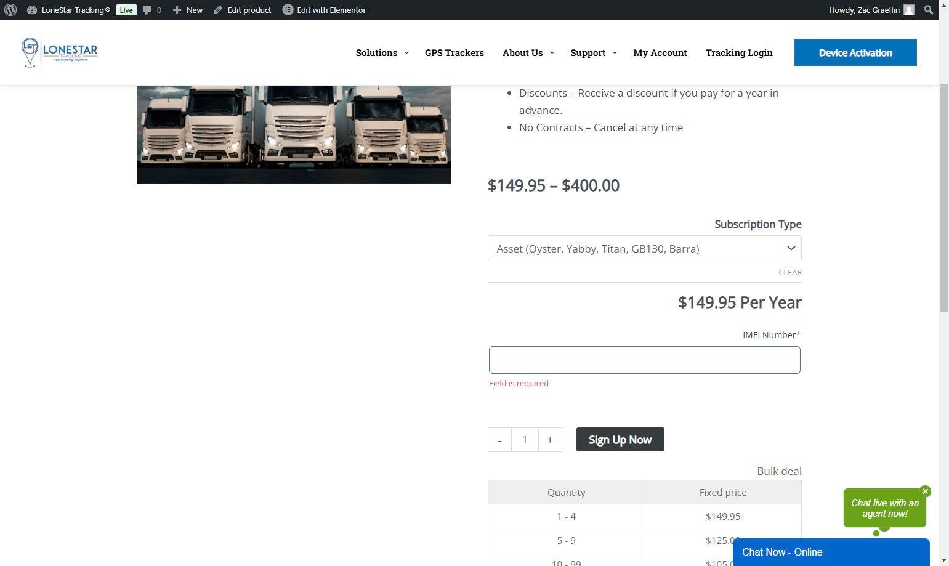Click the trucks product image
Image resolution: width=949 pixels, height=566 pixels.
click(x=294, y=134)
